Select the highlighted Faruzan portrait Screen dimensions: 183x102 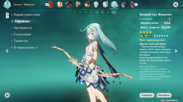click(x=114, y=4)
